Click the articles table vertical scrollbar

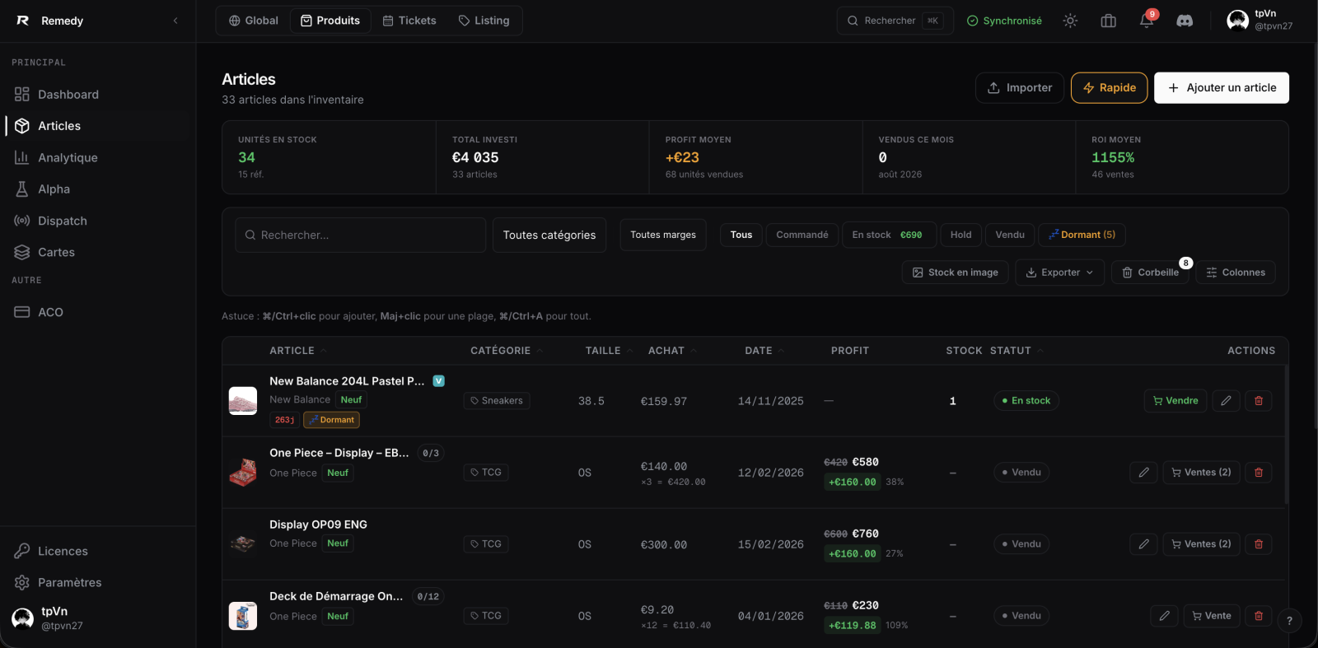coord(1286,435)
